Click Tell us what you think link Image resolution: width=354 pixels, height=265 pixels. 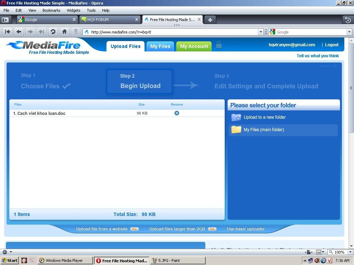coord(318,56)
